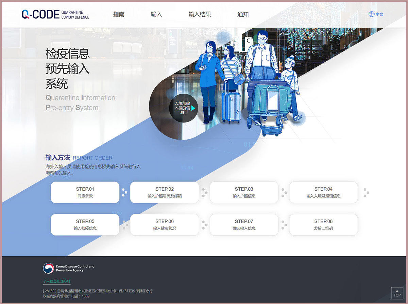Select STEP.02 输入护照号码及邮箱 card
This screenshot has height=304, width=408.
tap(165, 192)
